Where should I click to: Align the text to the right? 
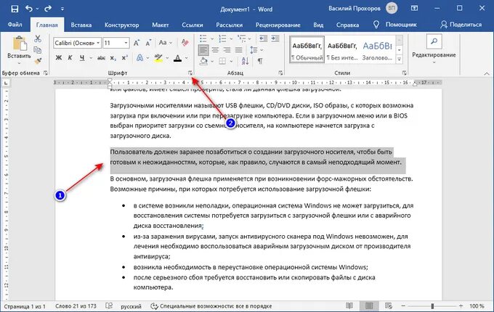coord(227,49)
